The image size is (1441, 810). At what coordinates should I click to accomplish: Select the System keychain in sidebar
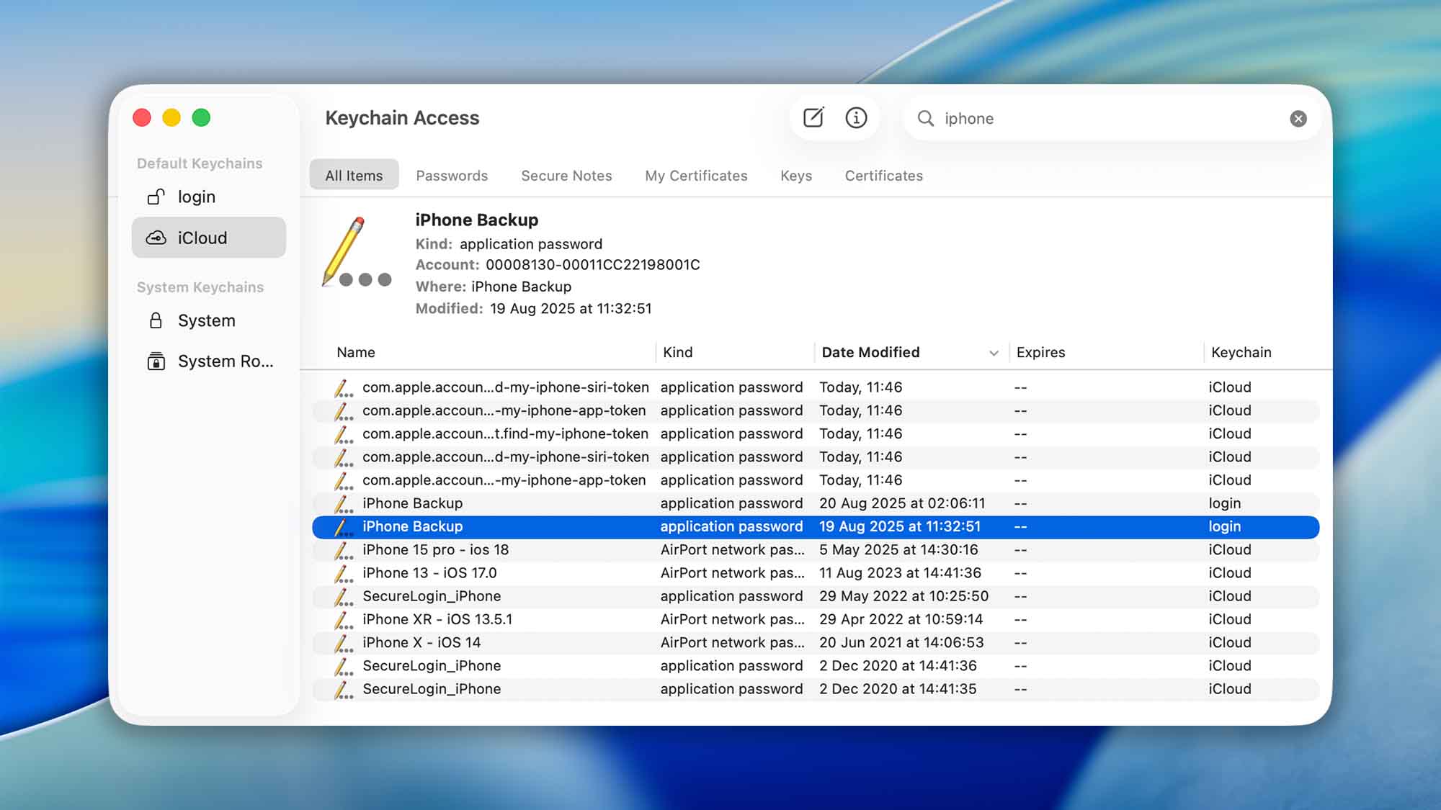[x=209, y=320]
